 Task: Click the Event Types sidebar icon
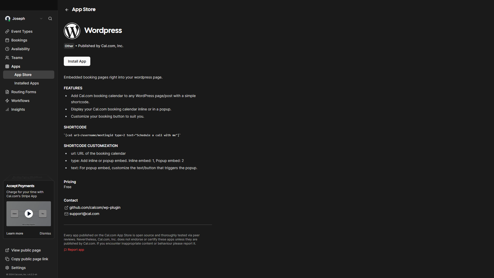click(7, 31)
